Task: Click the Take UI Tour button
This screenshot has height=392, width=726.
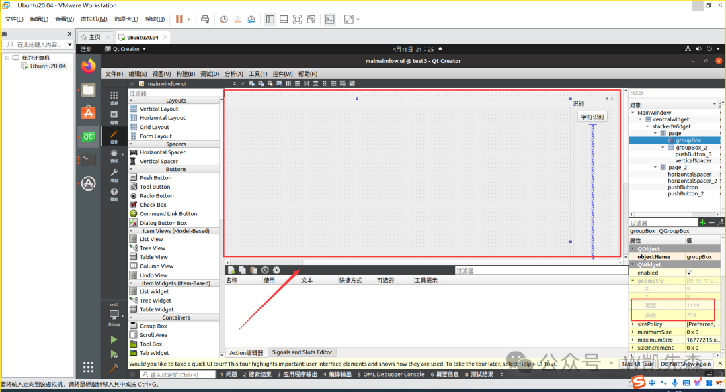Action: click(x=637, y=364)
